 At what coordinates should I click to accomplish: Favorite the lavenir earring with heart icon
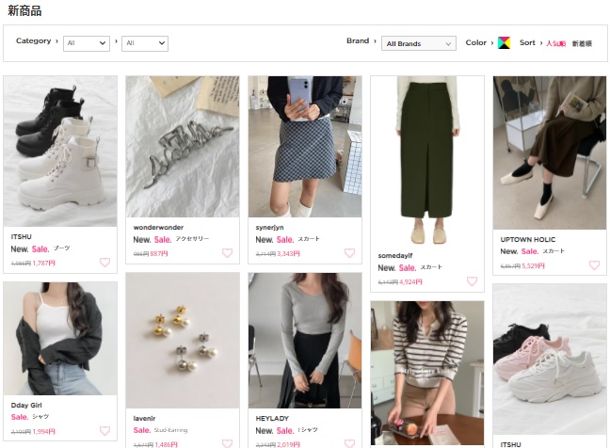(x=227, y=443)
